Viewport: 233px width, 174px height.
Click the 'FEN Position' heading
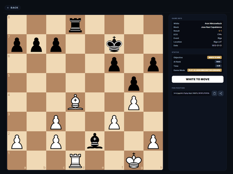click(178, 88)
